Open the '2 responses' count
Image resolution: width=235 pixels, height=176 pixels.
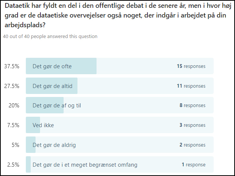[x=192, y=145]
